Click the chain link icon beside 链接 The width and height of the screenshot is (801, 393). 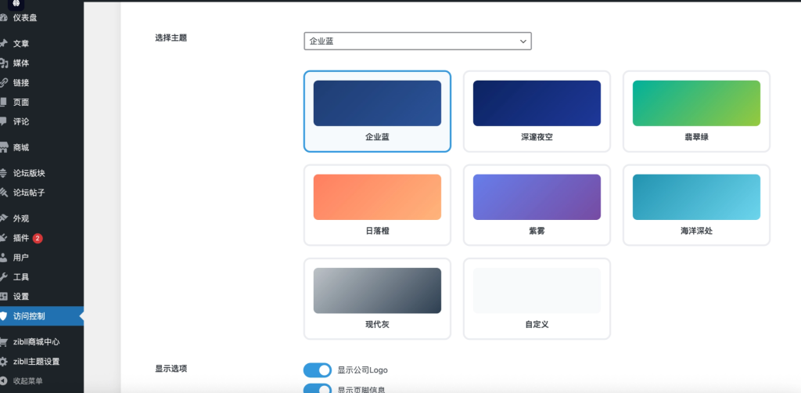click(x=3, y=83)
